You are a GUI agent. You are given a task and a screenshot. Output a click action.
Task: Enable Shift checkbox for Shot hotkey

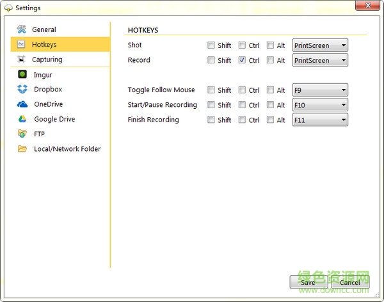211,45
